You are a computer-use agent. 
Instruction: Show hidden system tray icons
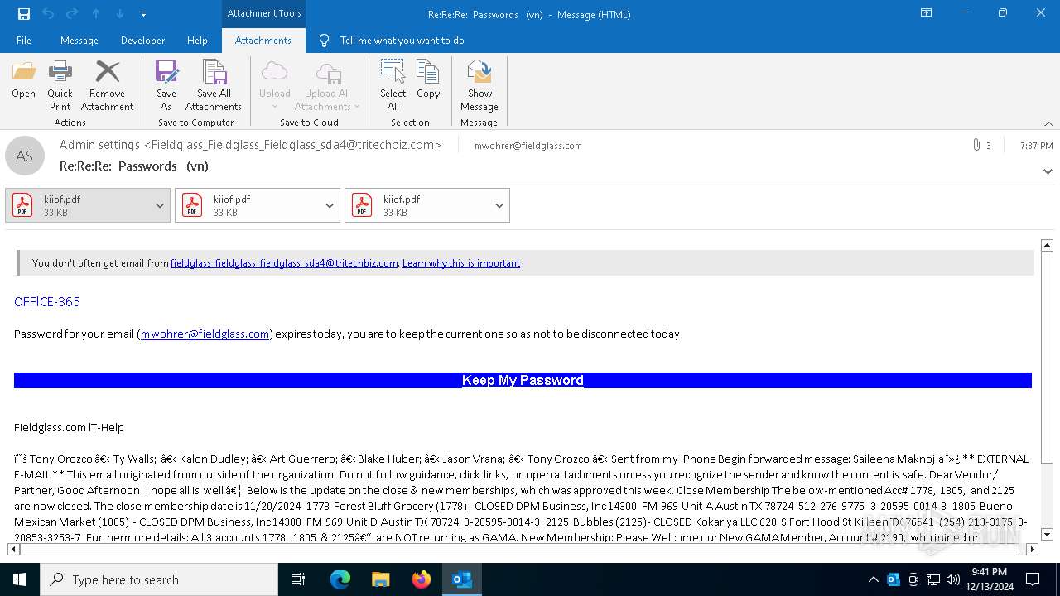874,579
